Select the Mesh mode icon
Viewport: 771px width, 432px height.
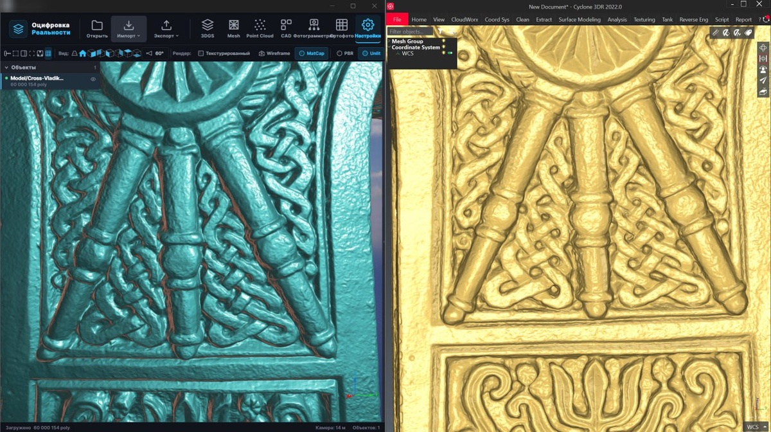pyautogui.click(x=234, y=25)
